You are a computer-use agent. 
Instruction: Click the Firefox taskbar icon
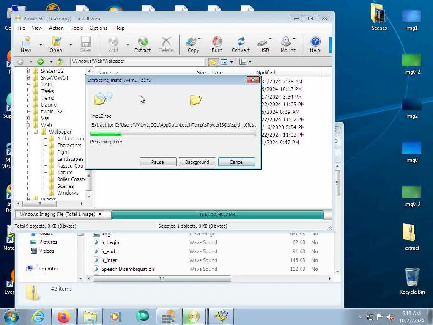pos(64,317)
